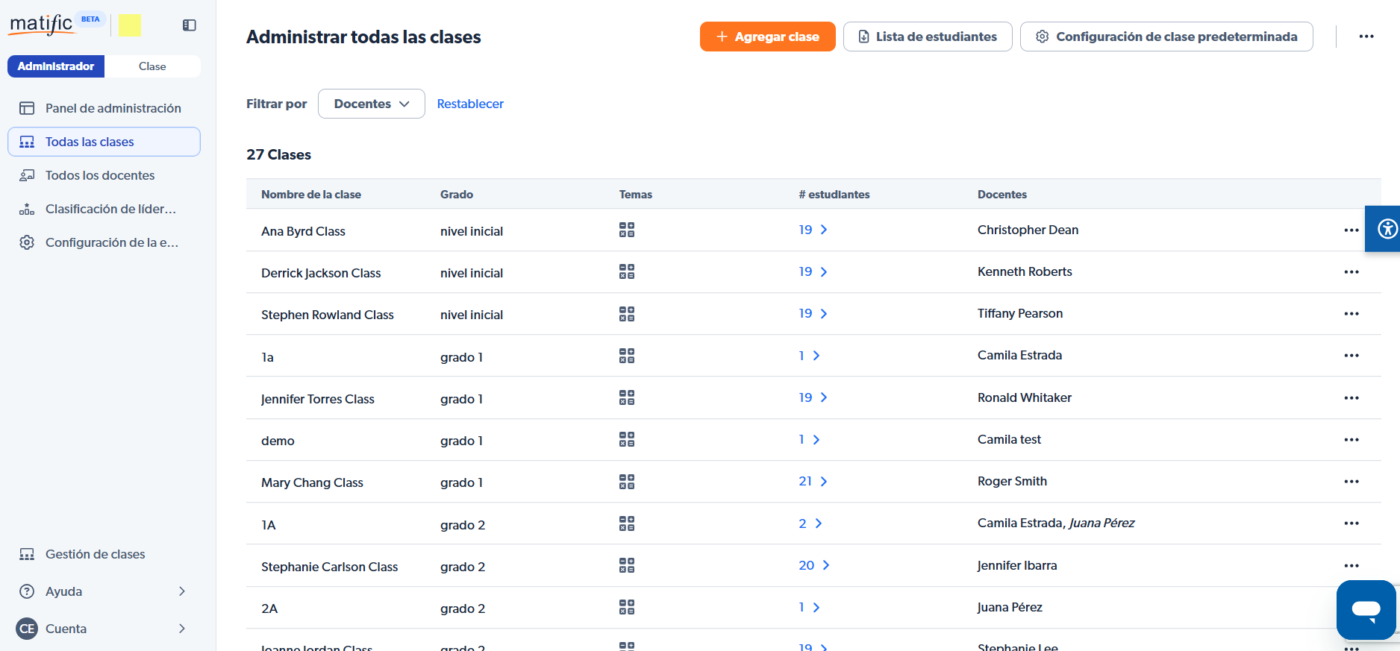Expand the Cuenta submenu
This screenshot has width=1400, height=651.
click(181, 629)
